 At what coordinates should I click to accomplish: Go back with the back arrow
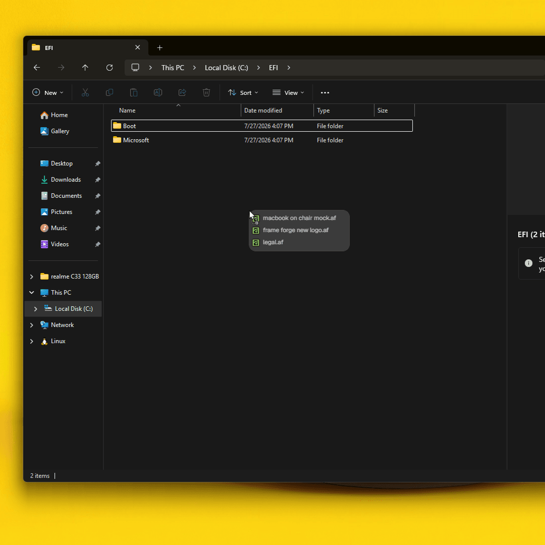(x=37, y=68)
